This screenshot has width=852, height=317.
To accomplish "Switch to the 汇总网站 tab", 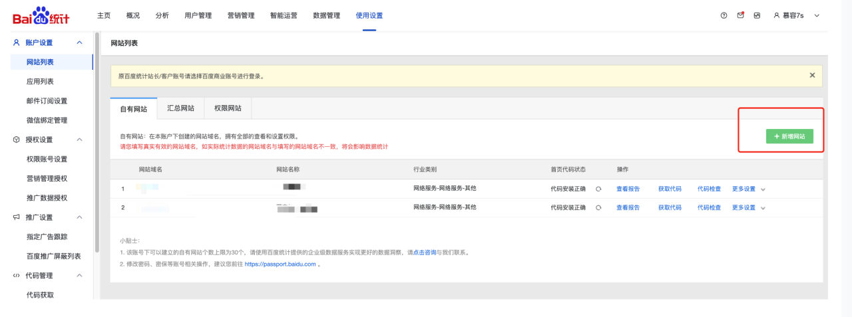I will pyautogui.click(x=180, y=108).
